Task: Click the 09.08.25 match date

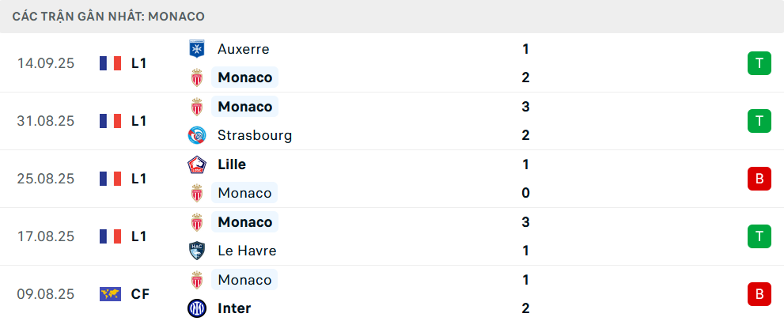Action: [x=46, y=294]
